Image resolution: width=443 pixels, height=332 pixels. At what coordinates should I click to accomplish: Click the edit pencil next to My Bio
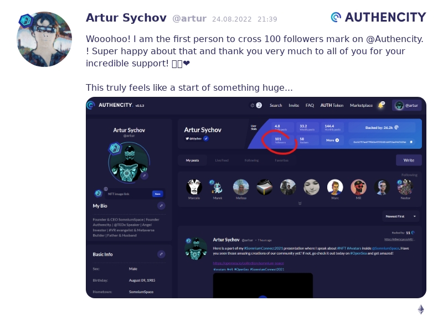pyautogui.click(x=161, y=205)
